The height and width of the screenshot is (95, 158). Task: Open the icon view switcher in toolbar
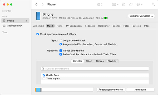pyautogui.click(x=100, y=4)
